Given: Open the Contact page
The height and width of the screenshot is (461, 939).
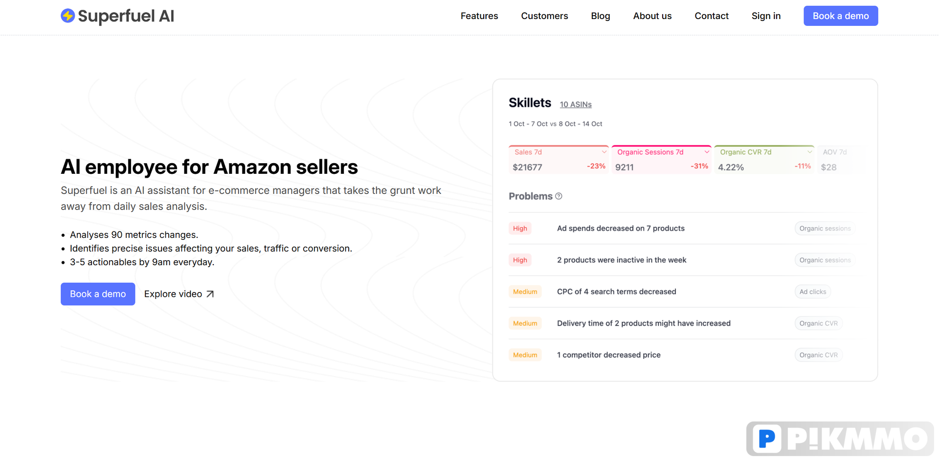Looking at the screenshot, I should click(x=712, y=16).
